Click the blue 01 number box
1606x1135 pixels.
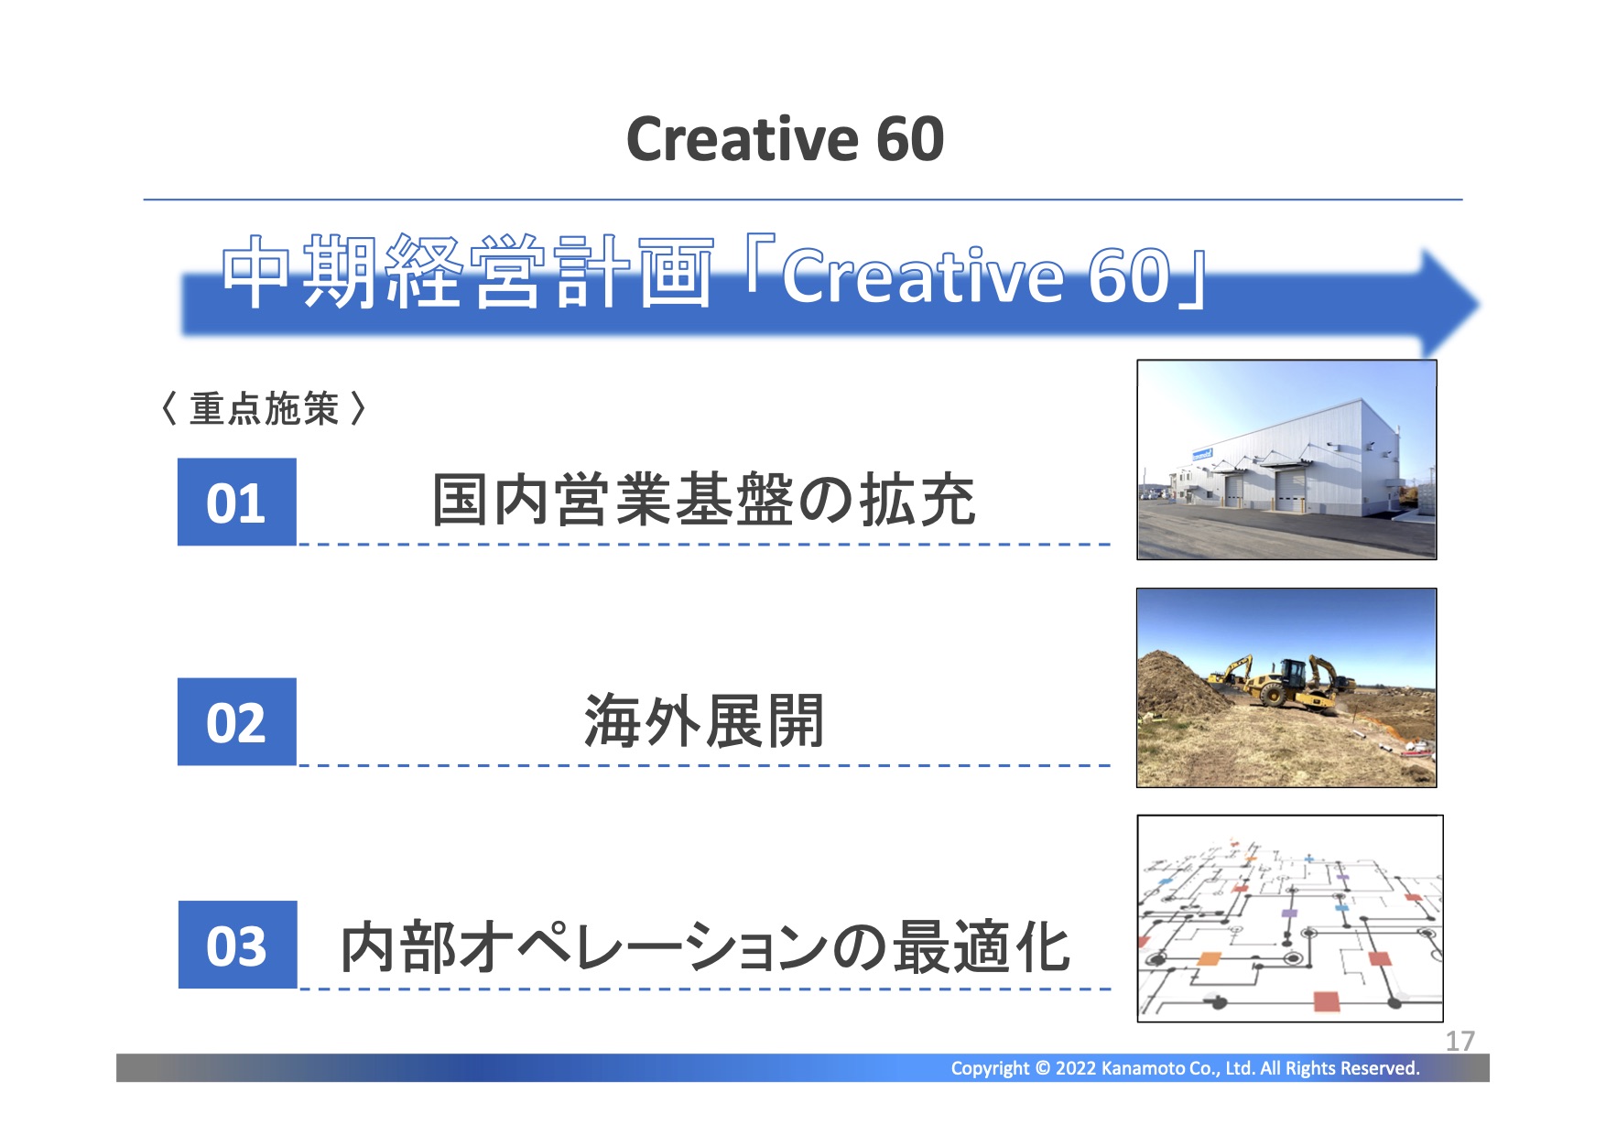click(237, 502)
